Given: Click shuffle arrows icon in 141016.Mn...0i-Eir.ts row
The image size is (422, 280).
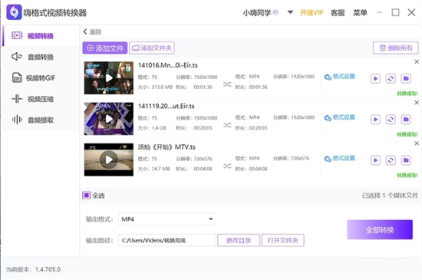Looking at the screenshot, I should [x=227, y=84].
